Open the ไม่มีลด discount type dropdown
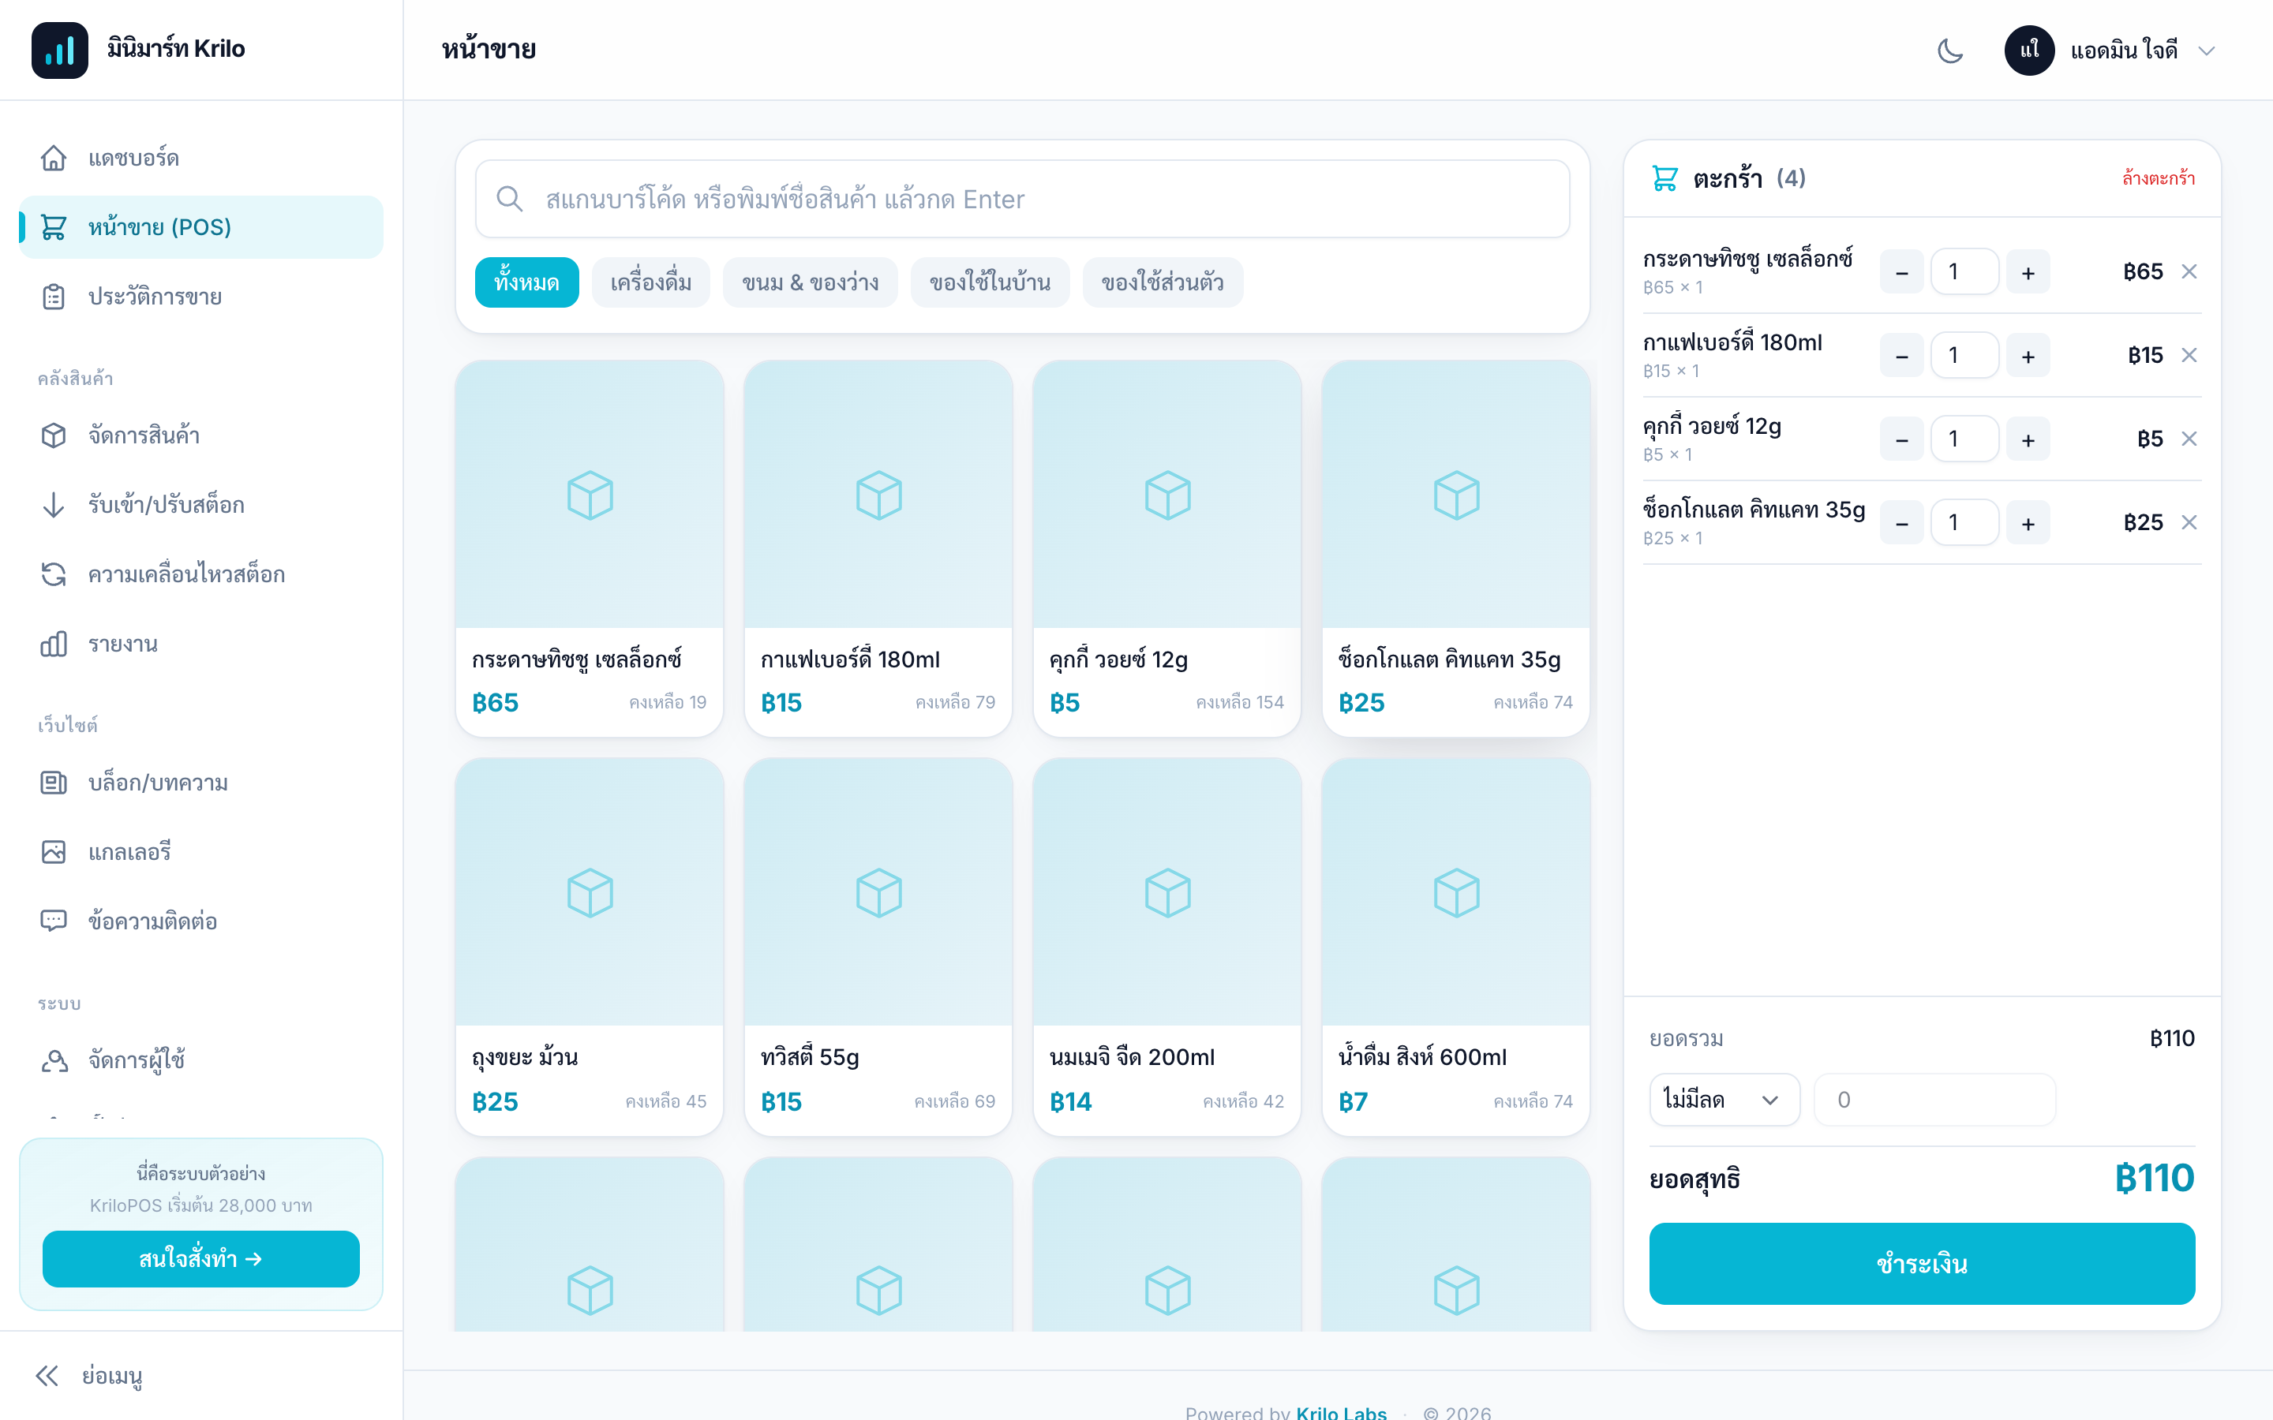The height and width of the screenshot is (1420, 2273). [x=1724, y=1100]
